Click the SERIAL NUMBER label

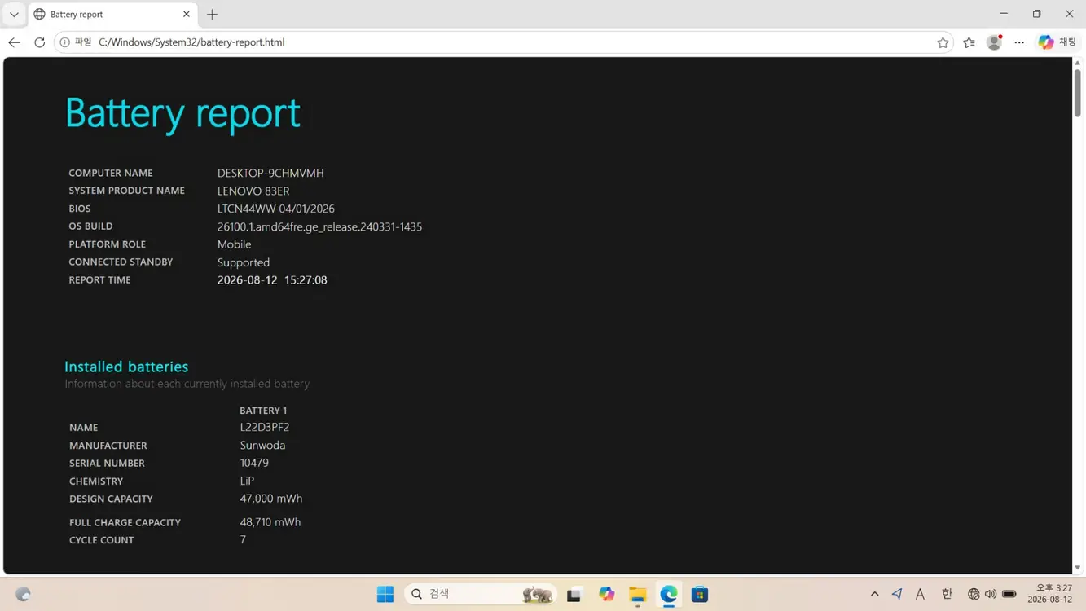[x=107, y=463]
